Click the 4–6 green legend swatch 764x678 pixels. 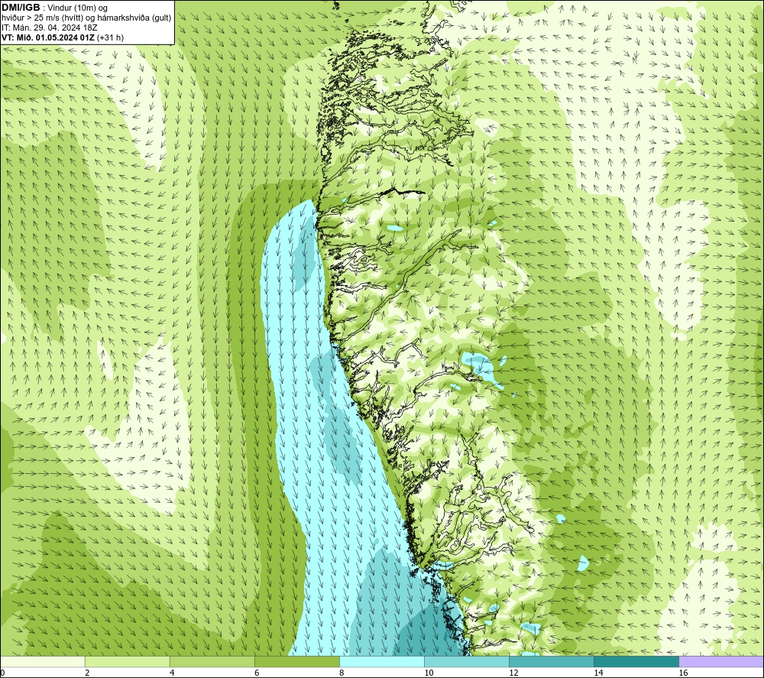212,662
